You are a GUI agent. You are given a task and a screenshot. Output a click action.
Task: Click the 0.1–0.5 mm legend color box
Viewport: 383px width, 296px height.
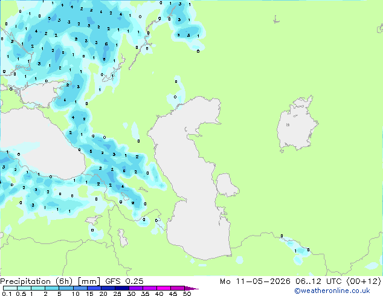coord(10,288)
